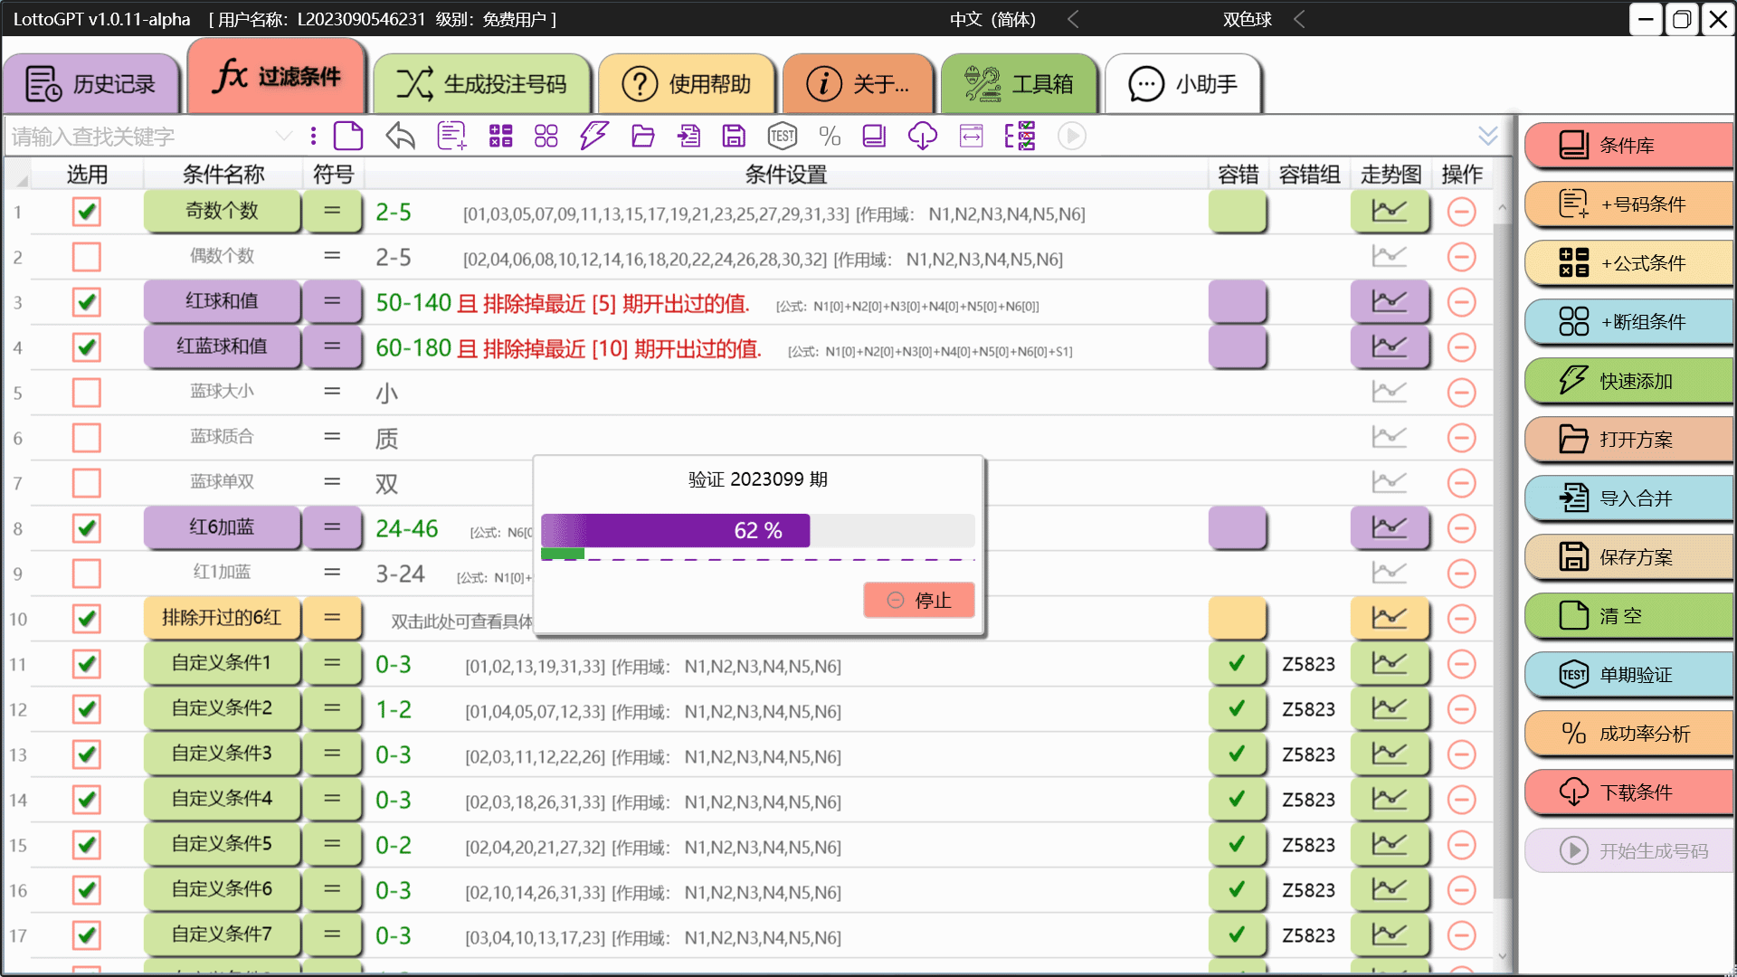Open the operator dropdown for 排除开过的6红
This screenshot has width=1737, height=977.
coord(332,619)
